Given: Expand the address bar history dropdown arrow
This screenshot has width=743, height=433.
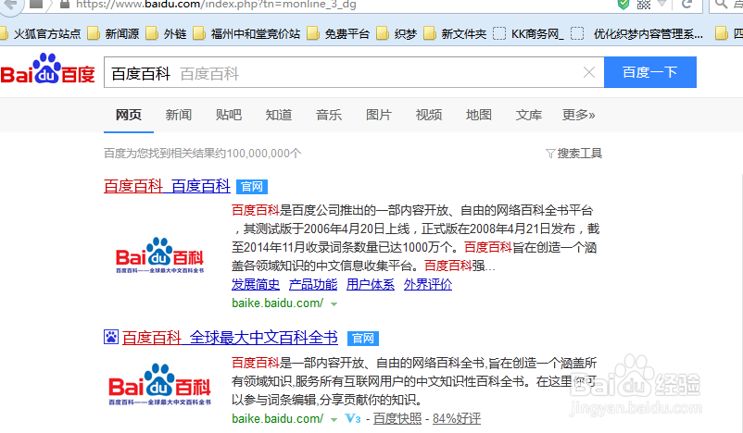Looking at the screenshot, I should point(662,4).
